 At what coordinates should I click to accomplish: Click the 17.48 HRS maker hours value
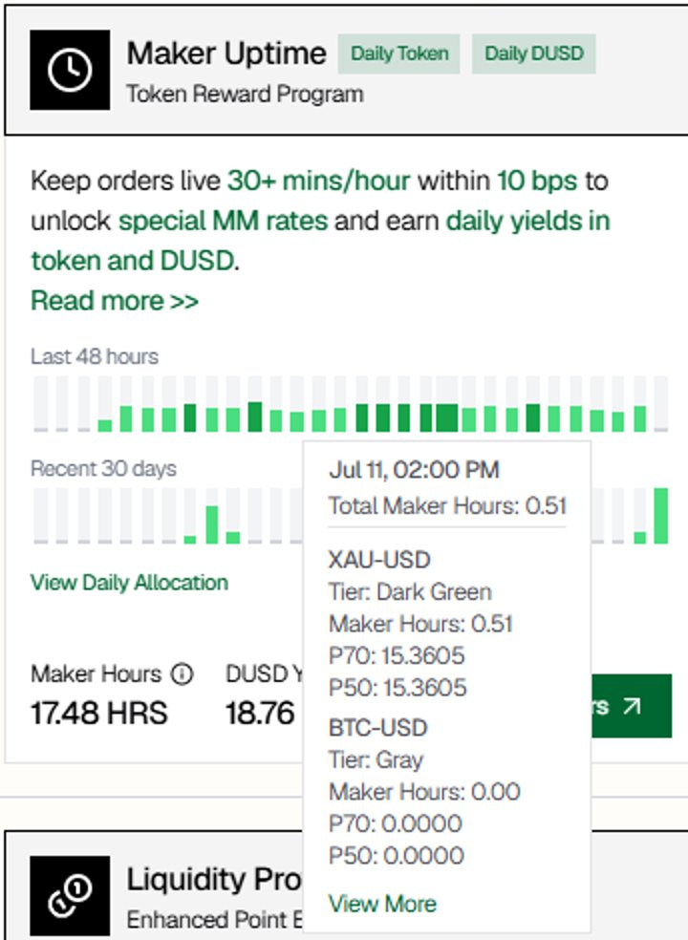coord(99,714)
